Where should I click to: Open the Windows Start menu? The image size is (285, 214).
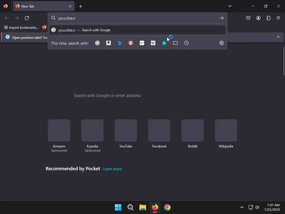point(118,207)
